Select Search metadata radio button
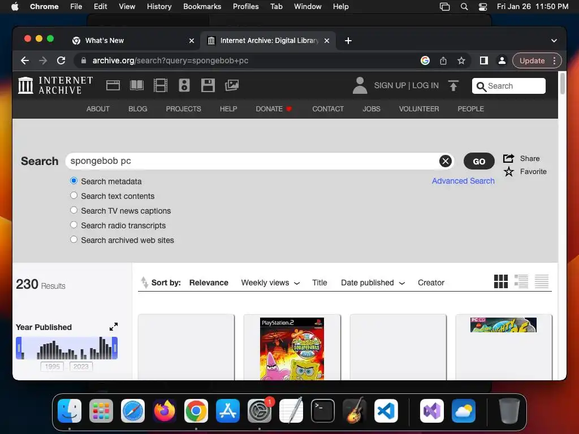The width and height of the screenshot is (579, 434). 74,181
